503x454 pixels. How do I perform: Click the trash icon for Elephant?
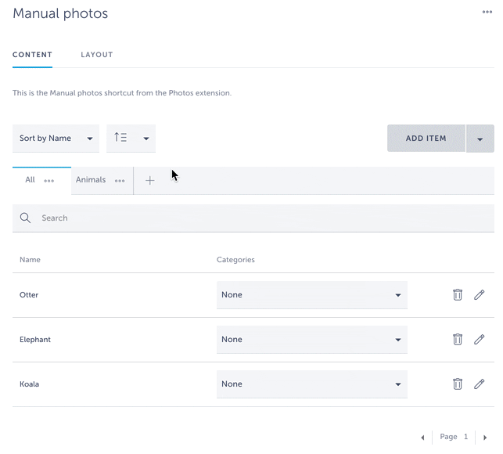[458, 340]
